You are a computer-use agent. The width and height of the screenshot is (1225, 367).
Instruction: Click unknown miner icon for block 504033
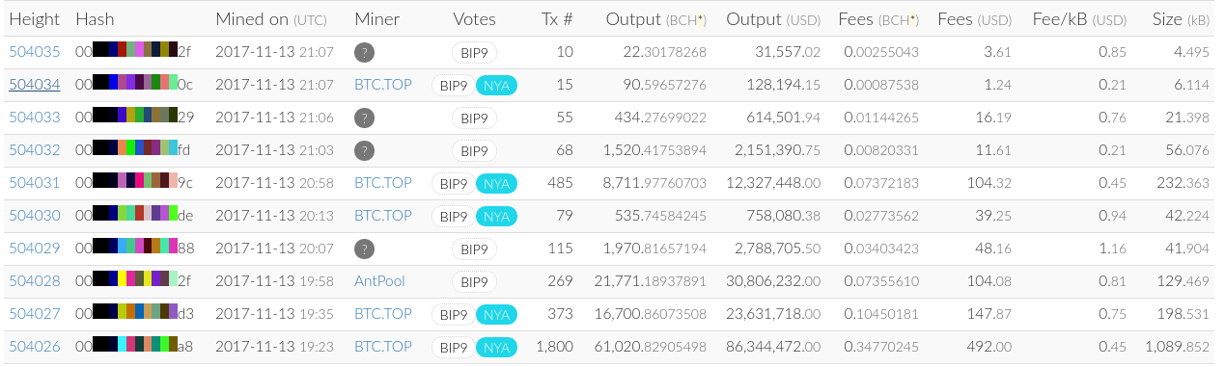(364, 118)
